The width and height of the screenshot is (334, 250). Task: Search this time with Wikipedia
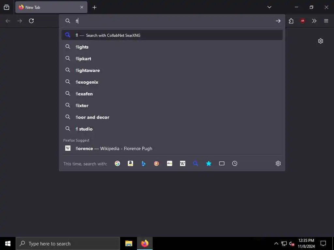[183, 163]
